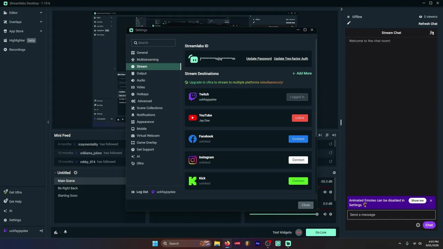Mute the source showing -35.3 dB
The height and width of the screenshot is (249, 443).
point(325,192)
